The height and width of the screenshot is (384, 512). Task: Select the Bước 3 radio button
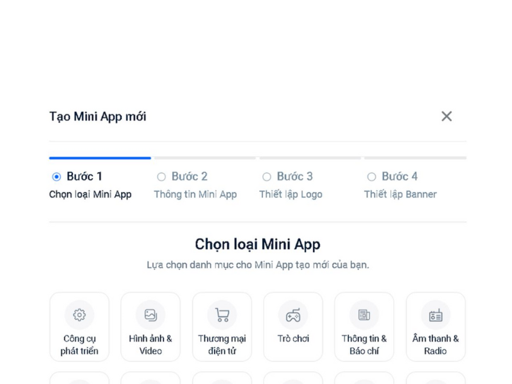coord(266,176)
